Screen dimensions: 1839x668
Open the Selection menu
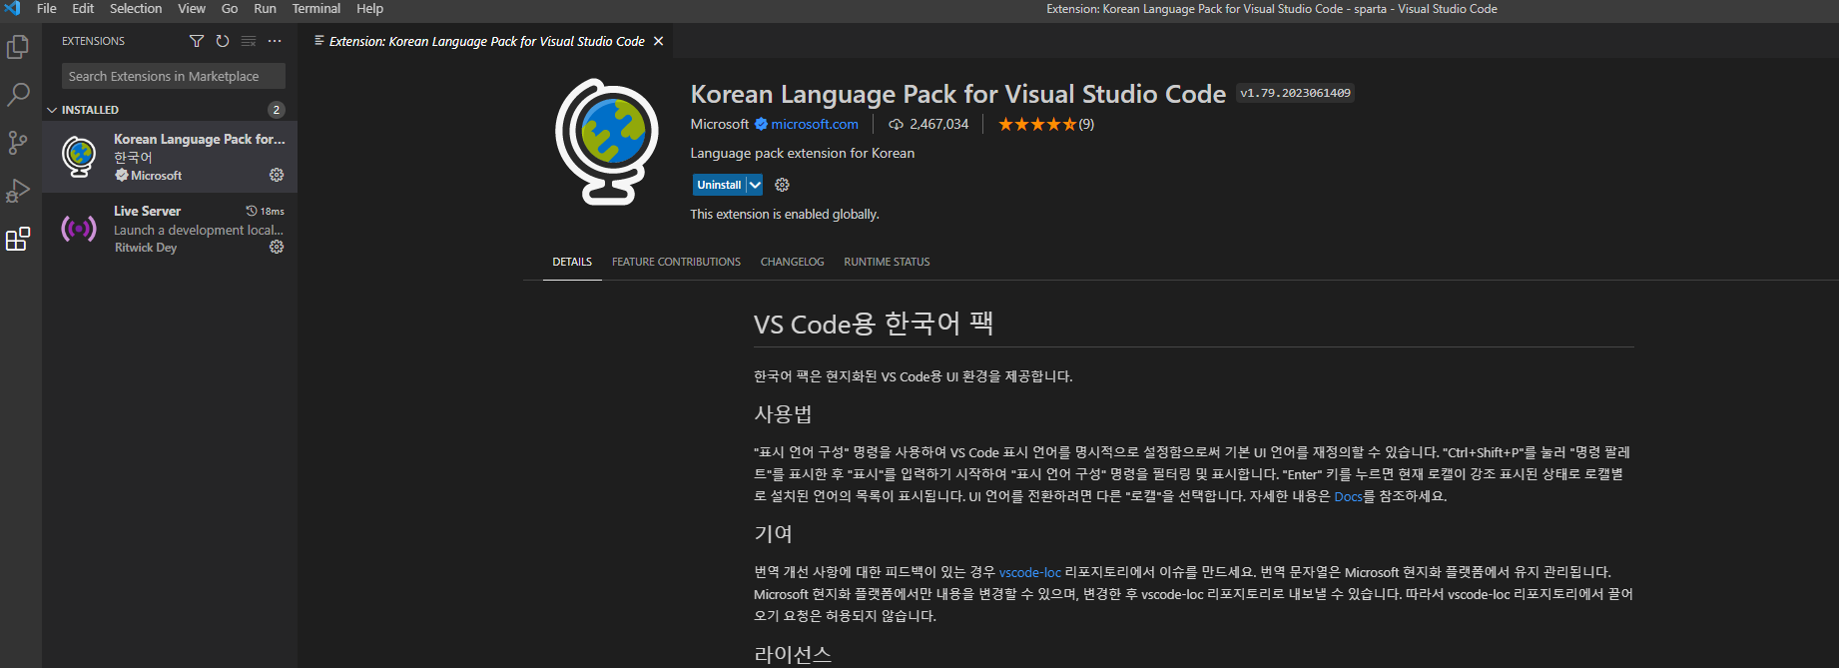coord(136,8)
